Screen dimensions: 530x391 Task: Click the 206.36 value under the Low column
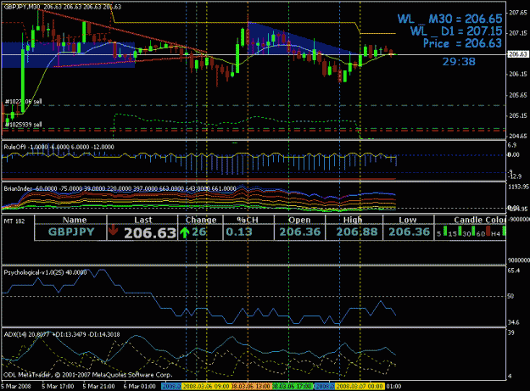[x=410, y=232]
